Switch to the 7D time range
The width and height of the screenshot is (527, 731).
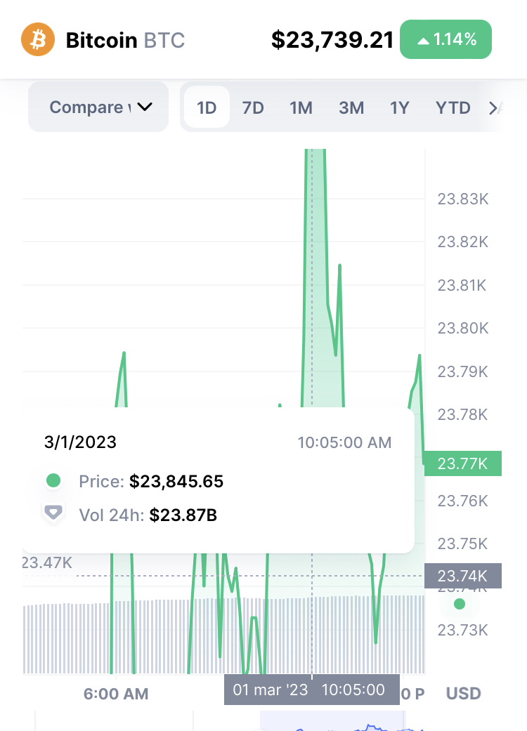pyautogui.click(x=252, y=107)
